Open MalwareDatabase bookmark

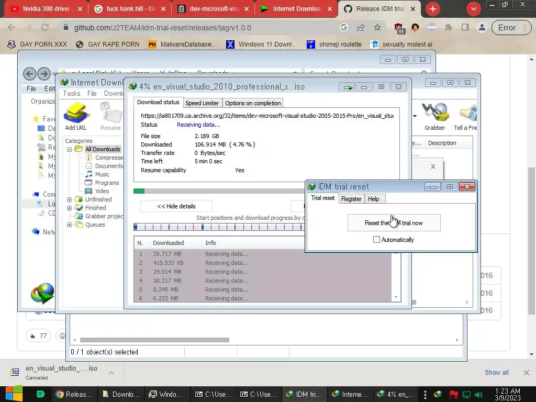(x=183, y=44)
